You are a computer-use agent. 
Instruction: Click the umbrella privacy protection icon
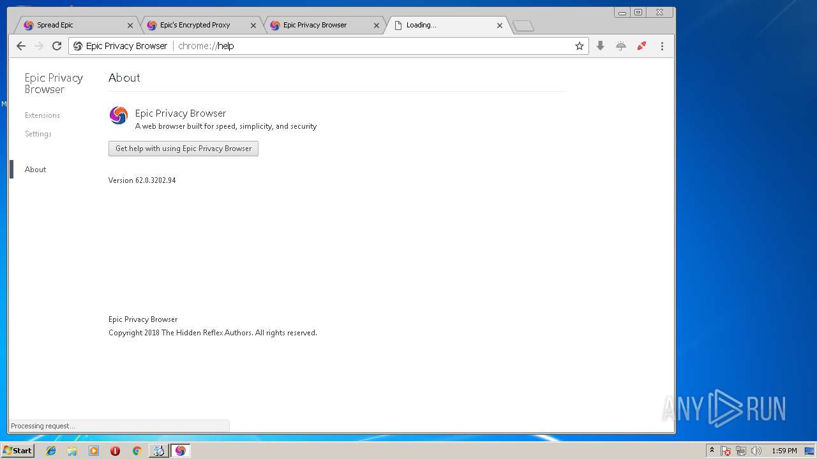621,46
